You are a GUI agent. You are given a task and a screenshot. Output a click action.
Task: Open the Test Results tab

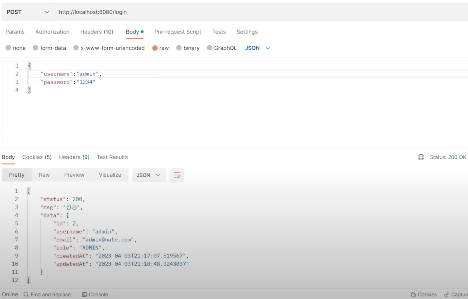(112, 157)
